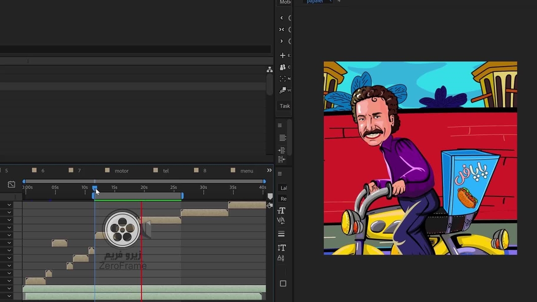This screenshot has width=537, height=302.
Task: Click the baseline shift icon
Action: 281,258
